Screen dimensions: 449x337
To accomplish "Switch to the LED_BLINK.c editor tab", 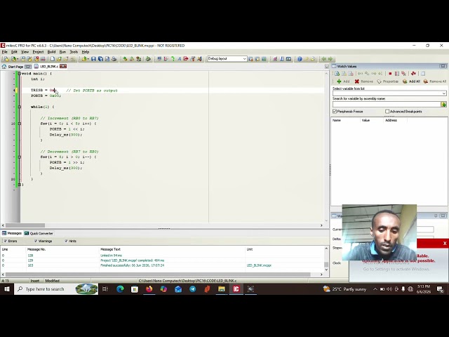I will 46,67.
